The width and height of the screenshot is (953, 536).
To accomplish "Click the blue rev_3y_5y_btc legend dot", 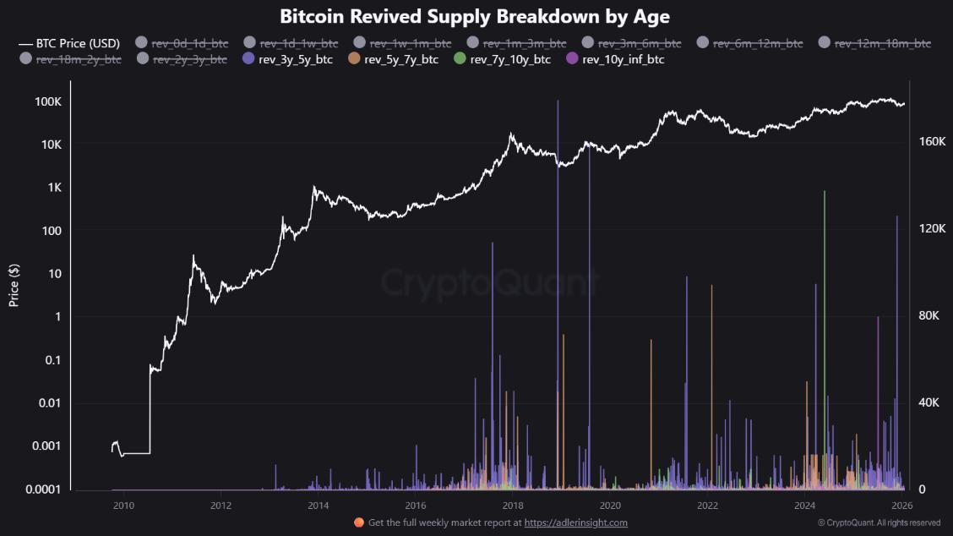I will pos(248,59).
